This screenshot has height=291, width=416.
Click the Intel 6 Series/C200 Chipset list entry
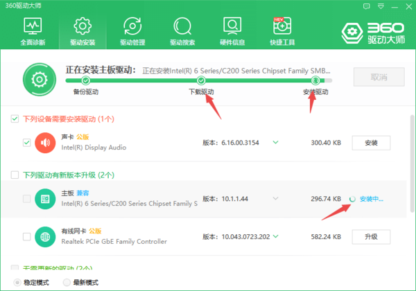pyautogui.click(x=204, y=199)
